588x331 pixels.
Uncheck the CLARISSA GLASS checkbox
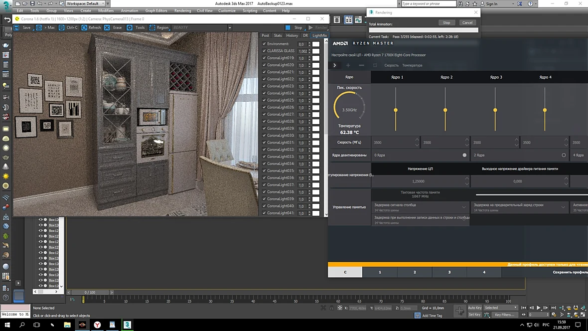point(264,51)
